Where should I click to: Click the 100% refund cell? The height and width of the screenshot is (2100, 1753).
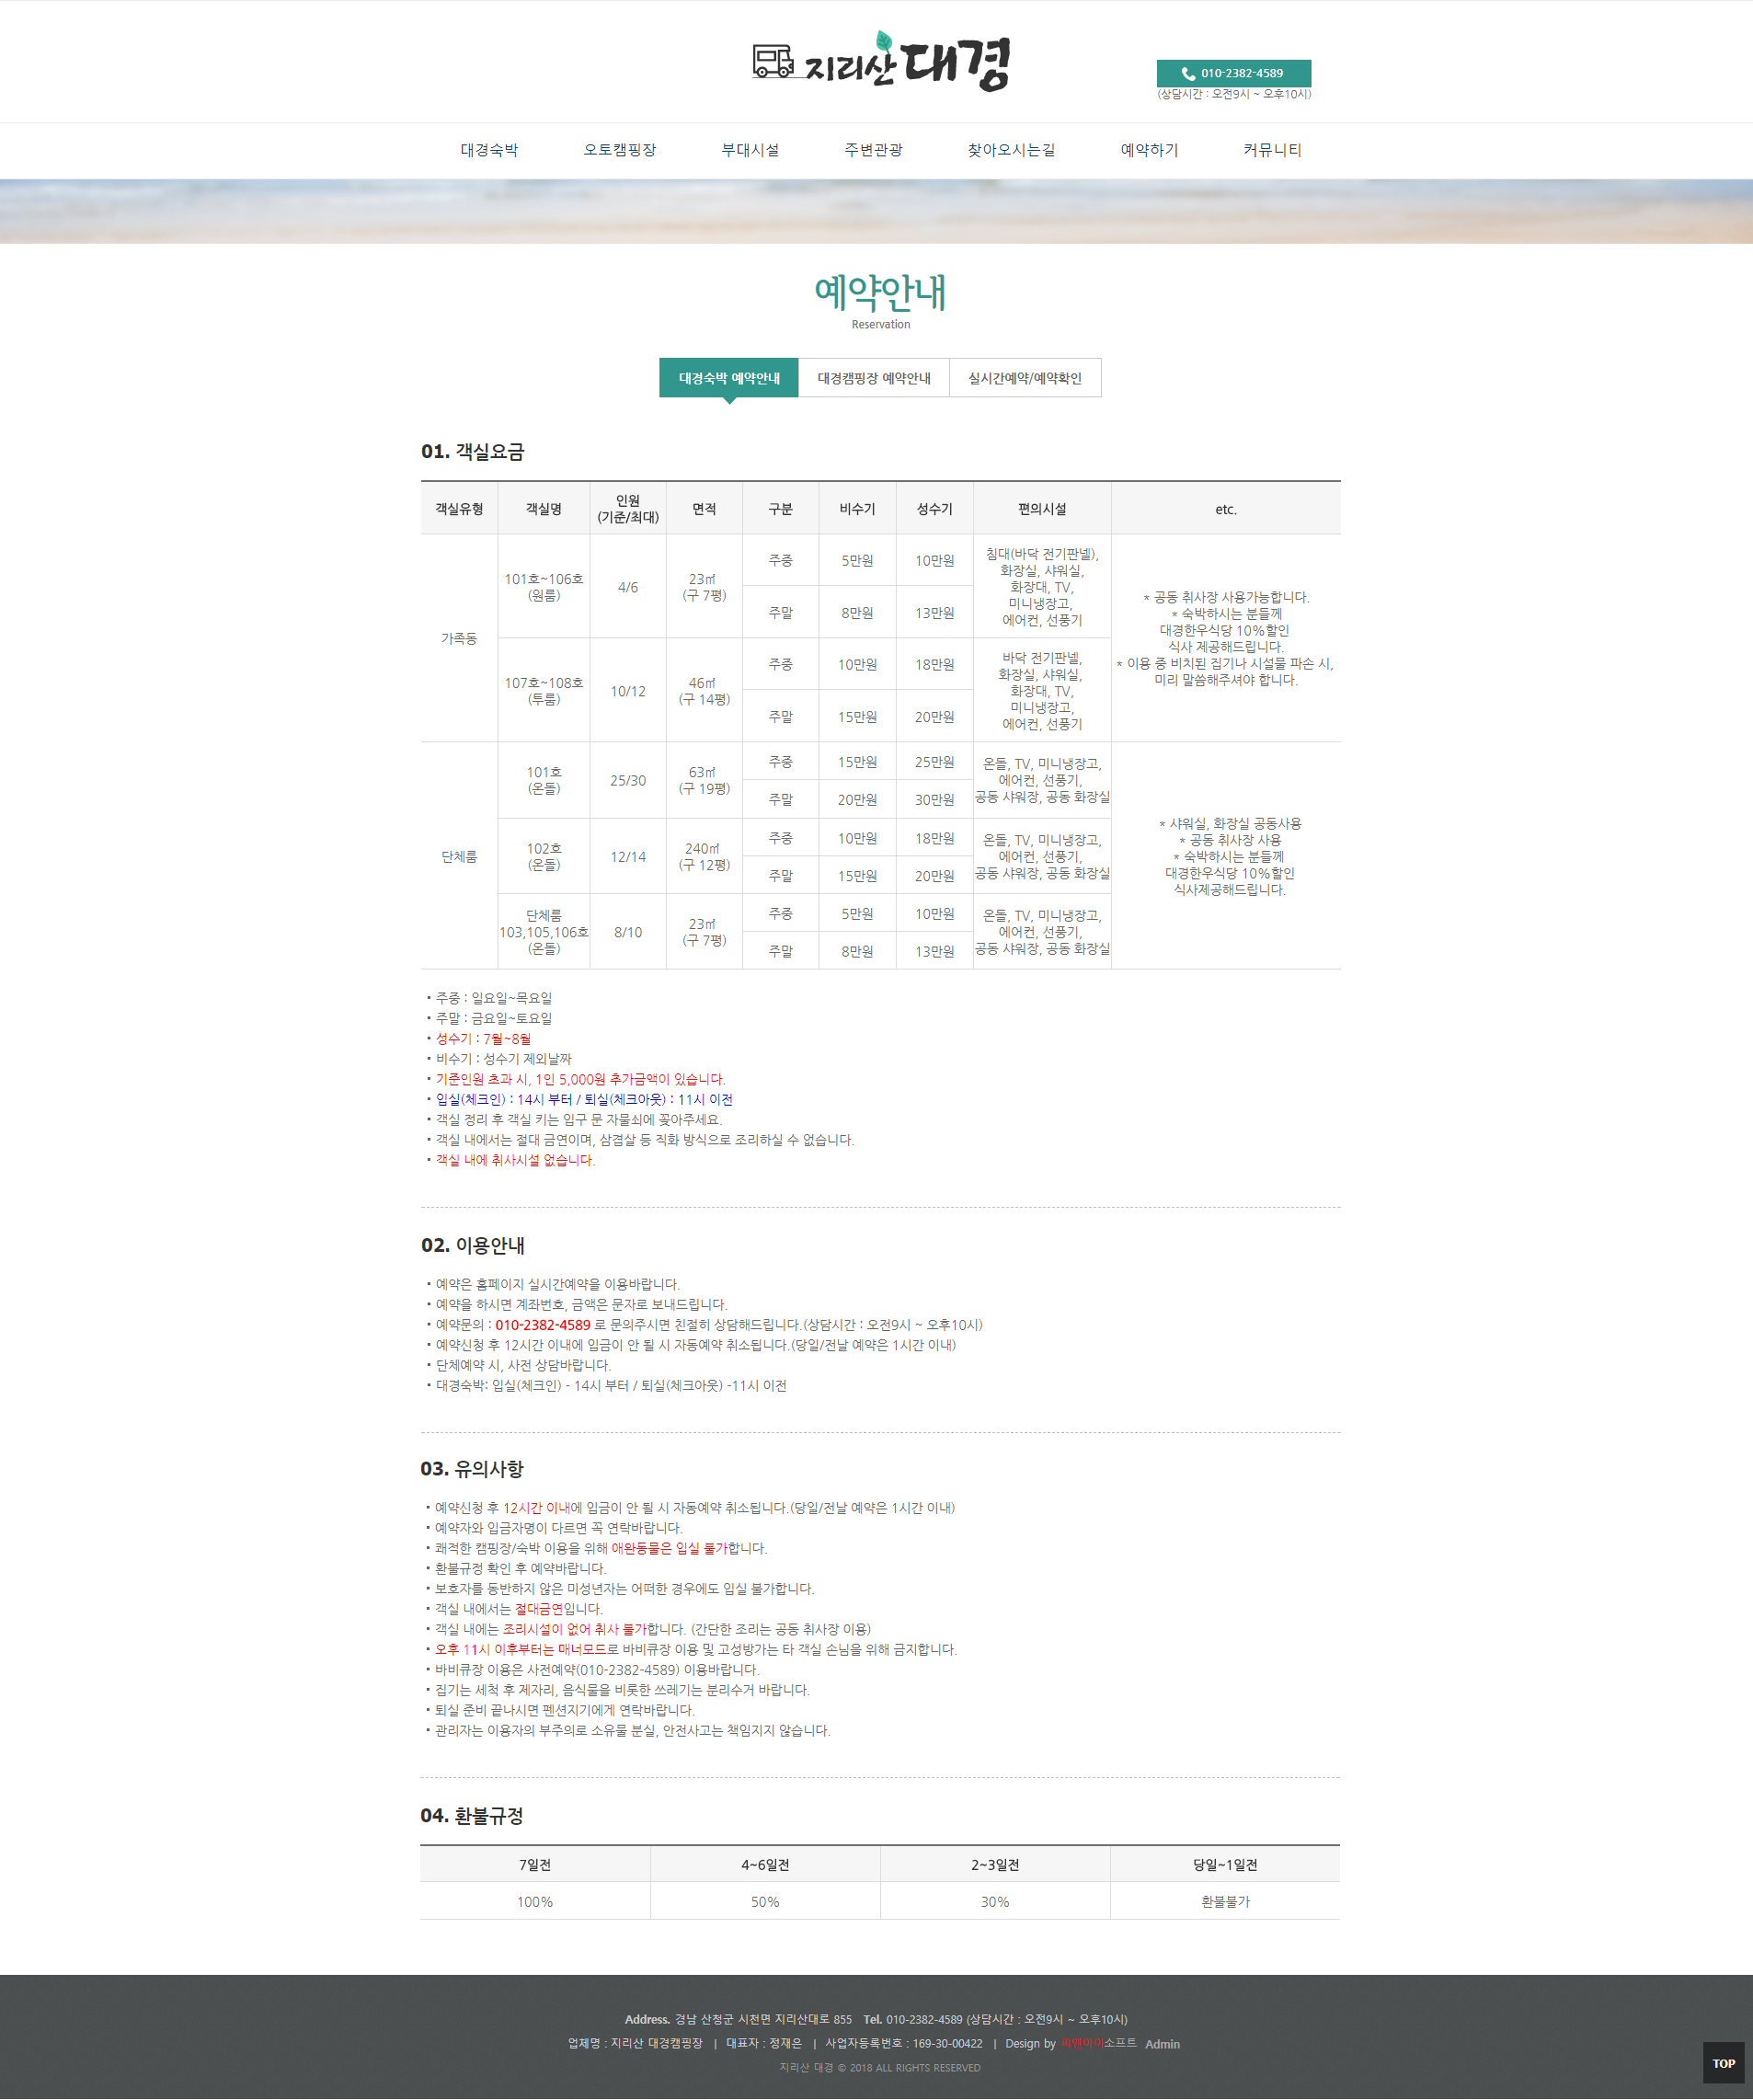point(535,1902)
